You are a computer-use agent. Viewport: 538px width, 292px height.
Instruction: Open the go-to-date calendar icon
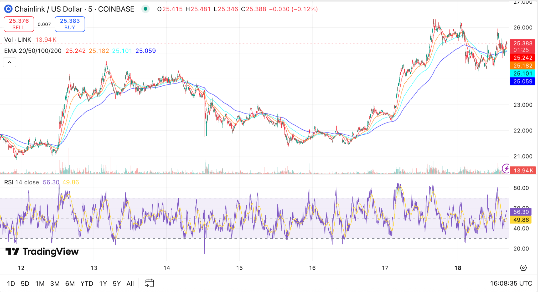pos(149,283)
